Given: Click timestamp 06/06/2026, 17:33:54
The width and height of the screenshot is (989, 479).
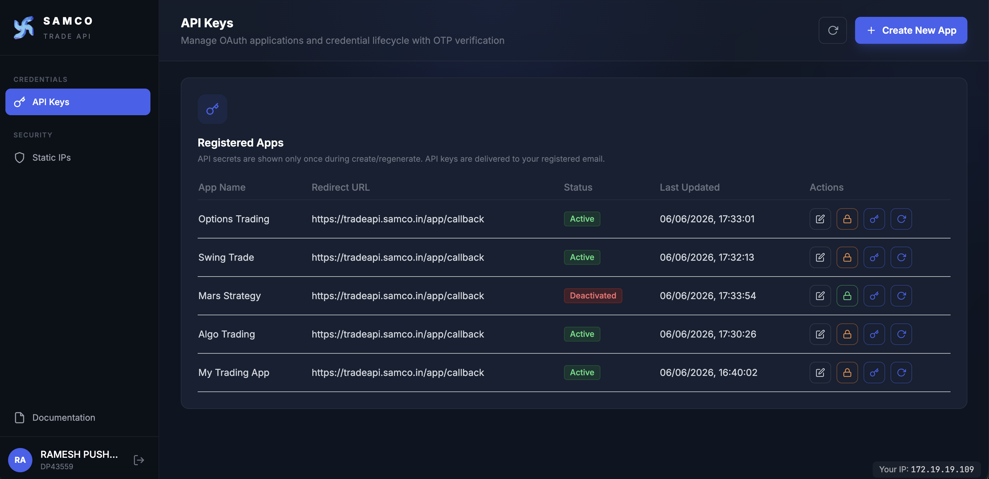Looking at the screenshot, I should click(708, 296).
